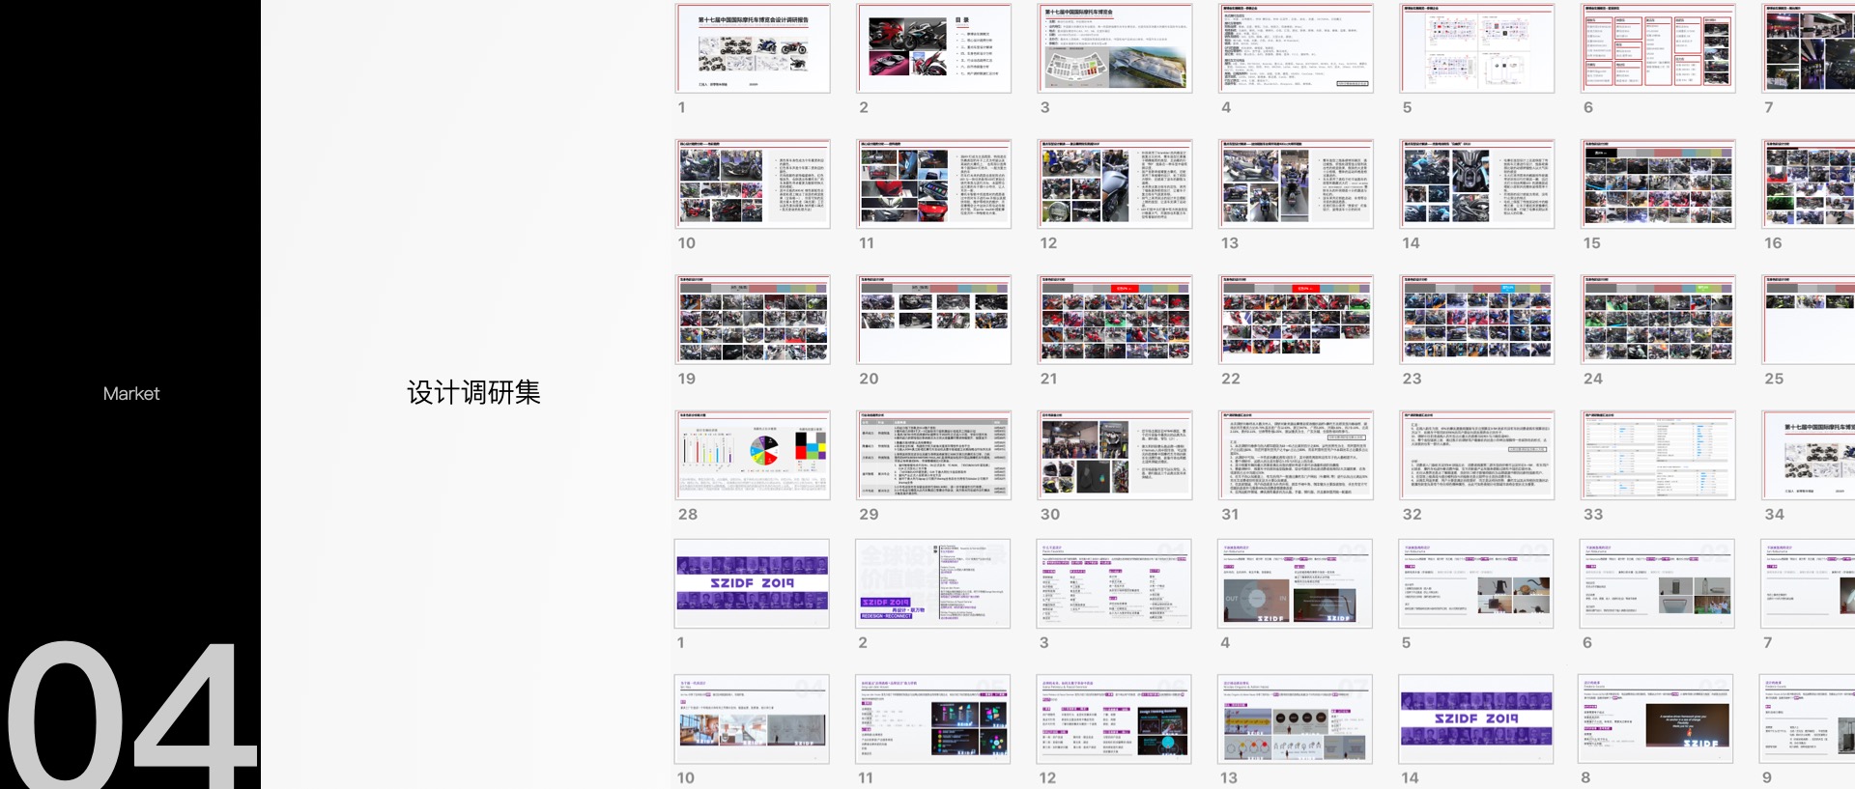Open SZIDF deck slide 5 thumbnail
This screenshot has height=789, width=1855.
(x=1476, y=584)
